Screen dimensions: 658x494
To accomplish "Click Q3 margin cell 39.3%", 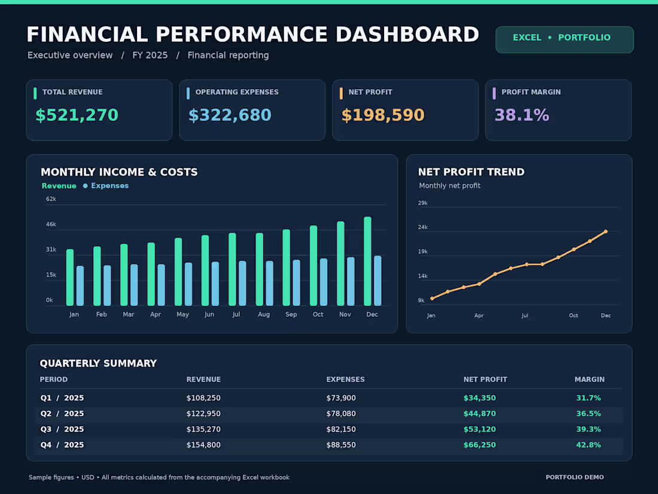I will click(x=589, y=429).
